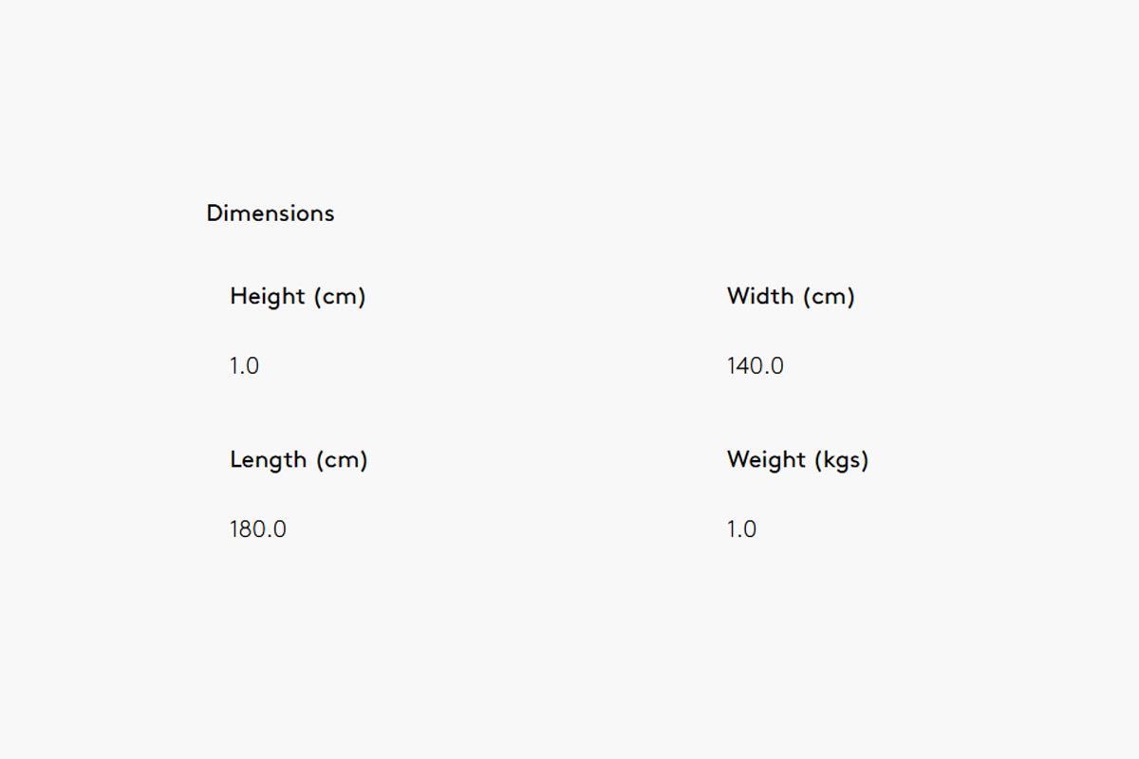Click the Dimensions section heading

click(271, 213)
